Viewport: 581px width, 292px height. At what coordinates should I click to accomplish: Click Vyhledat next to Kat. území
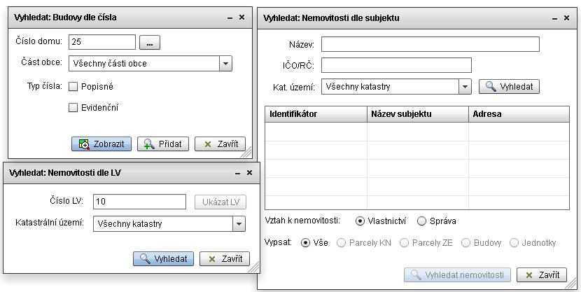(x=509, y=87)
